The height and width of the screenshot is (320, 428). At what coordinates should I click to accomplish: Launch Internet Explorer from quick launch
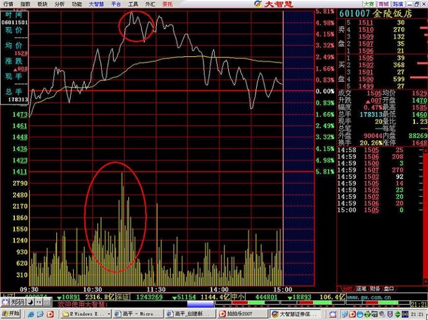tap(31, 314)
